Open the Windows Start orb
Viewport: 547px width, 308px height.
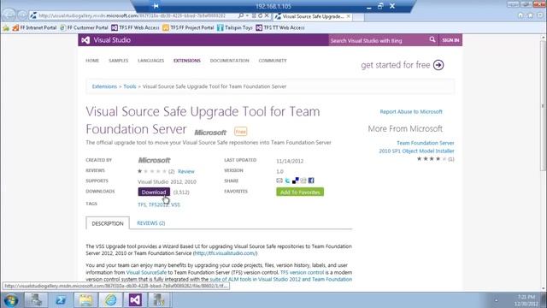pyautogui.click(x=11, y=300)
